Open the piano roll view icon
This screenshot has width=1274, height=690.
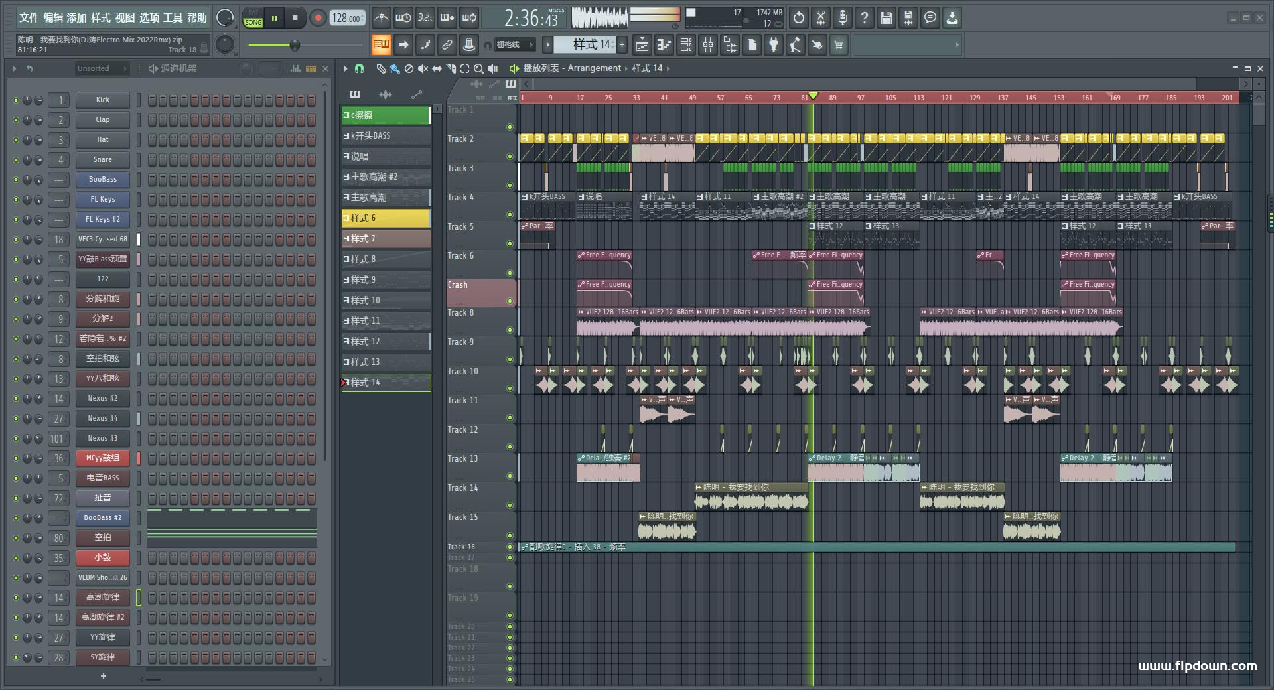(664, 45)
